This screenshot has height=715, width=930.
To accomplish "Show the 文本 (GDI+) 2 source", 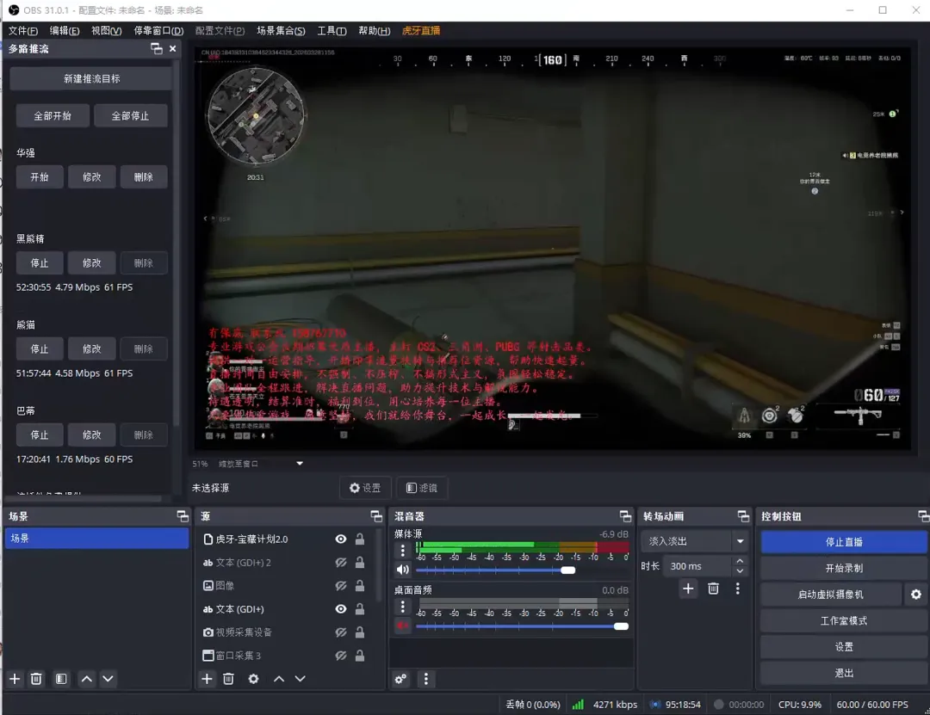I will pos(340,563).
